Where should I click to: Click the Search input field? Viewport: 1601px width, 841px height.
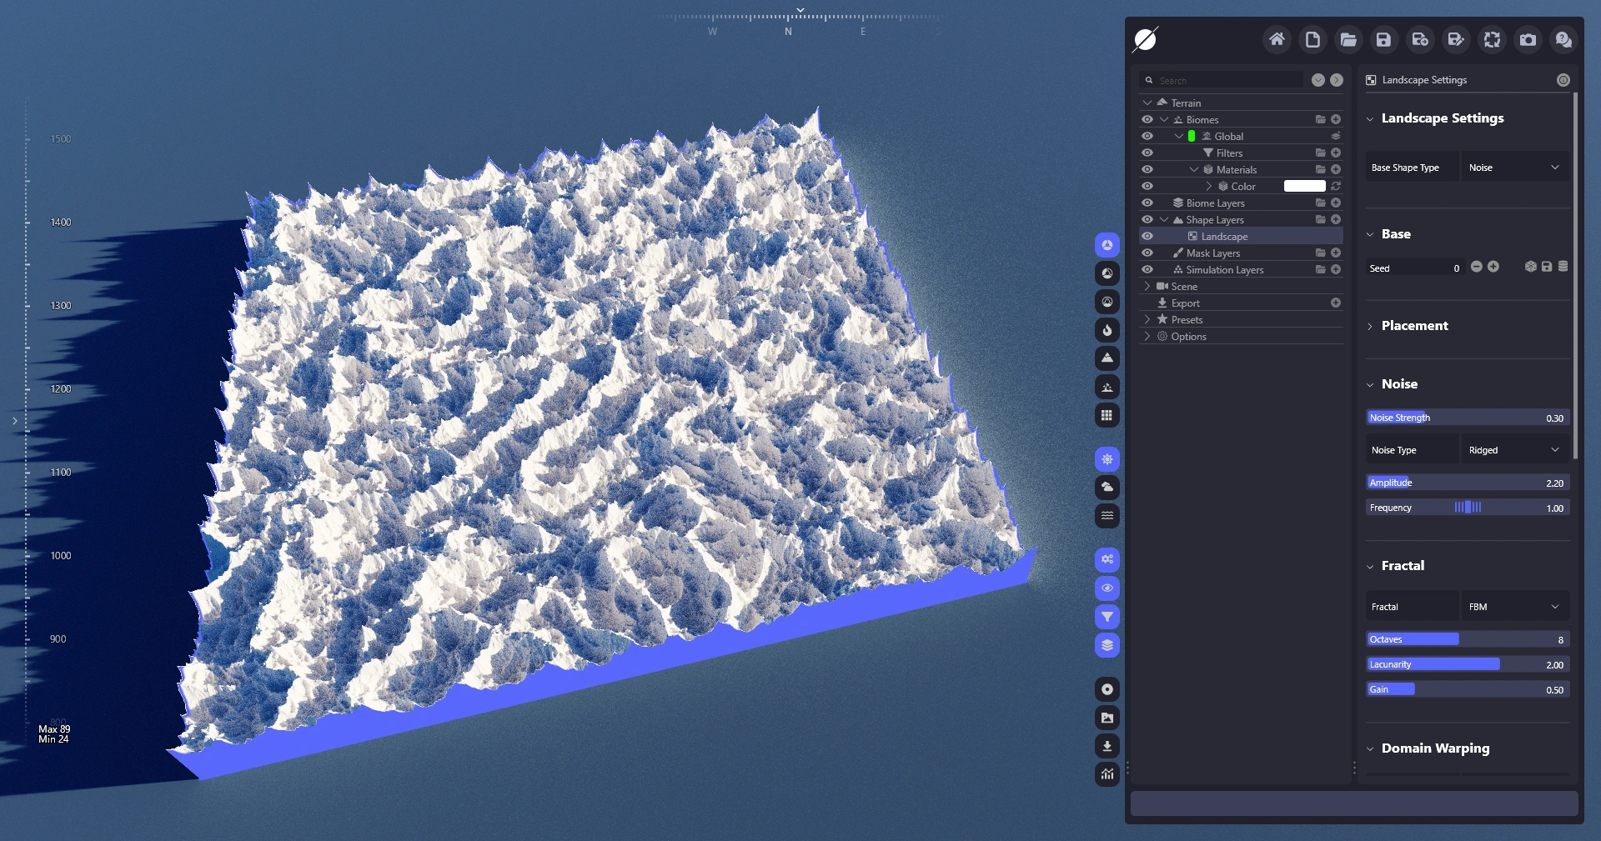click(1227, 81)
